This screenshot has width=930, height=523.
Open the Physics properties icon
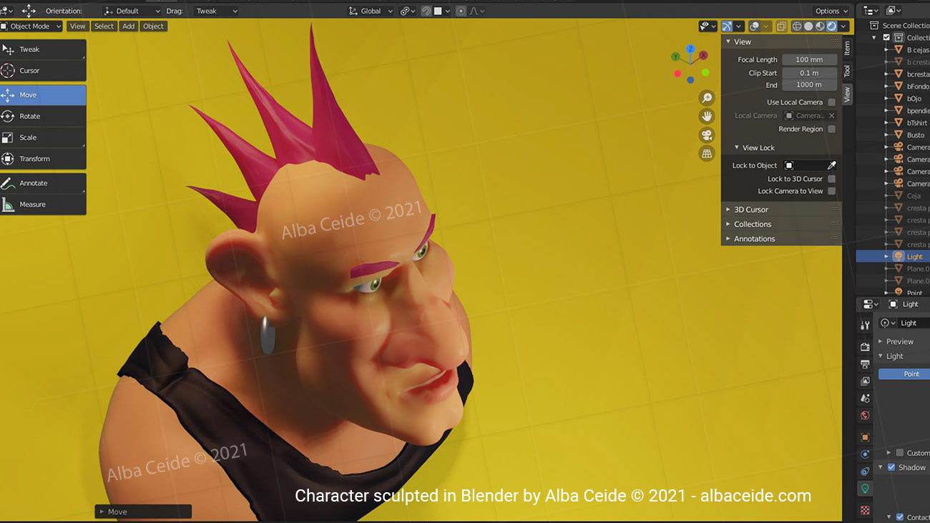(x=865, y=454)
